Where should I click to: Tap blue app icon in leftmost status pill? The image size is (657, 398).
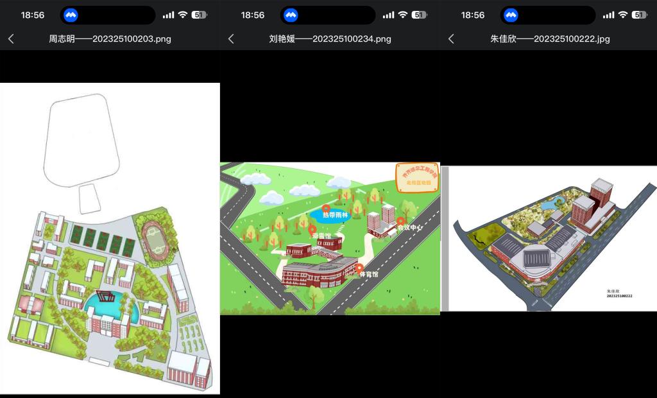tap(71, 15)
